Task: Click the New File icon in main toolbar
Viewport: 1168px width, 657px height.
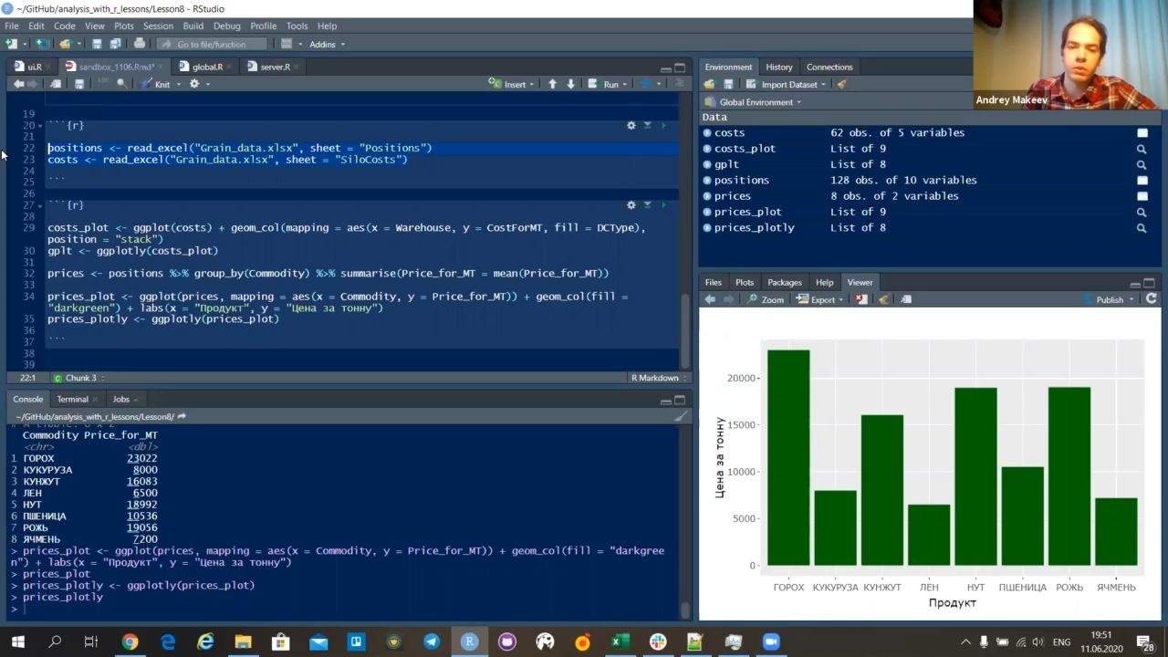Action: coord(11,44)
